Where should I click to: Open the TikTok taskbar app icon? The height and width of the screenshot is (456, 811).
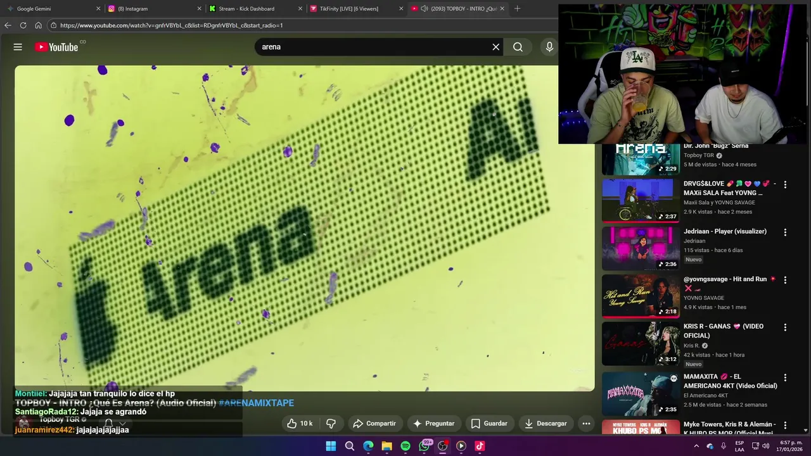(480, 446)
